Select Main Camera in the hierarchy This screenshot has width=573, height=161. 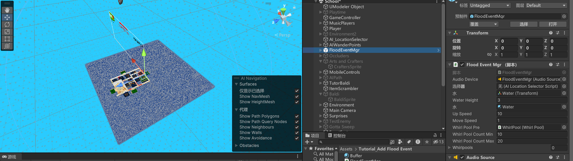click(x=342, y=111)
